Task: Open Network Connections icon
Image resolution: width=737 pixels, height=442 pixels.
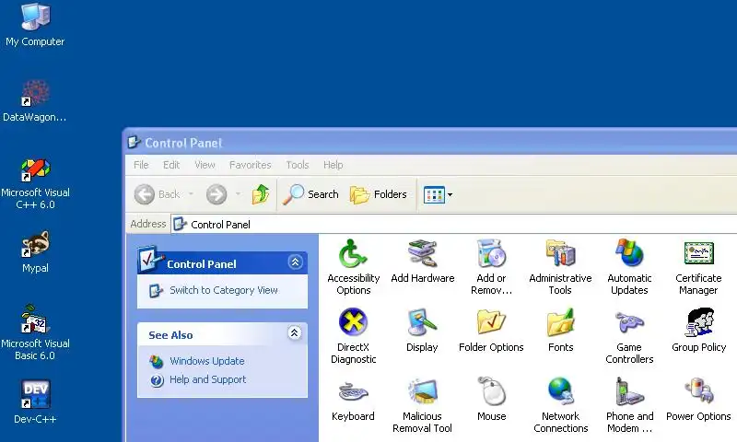Action: point(560,405)
